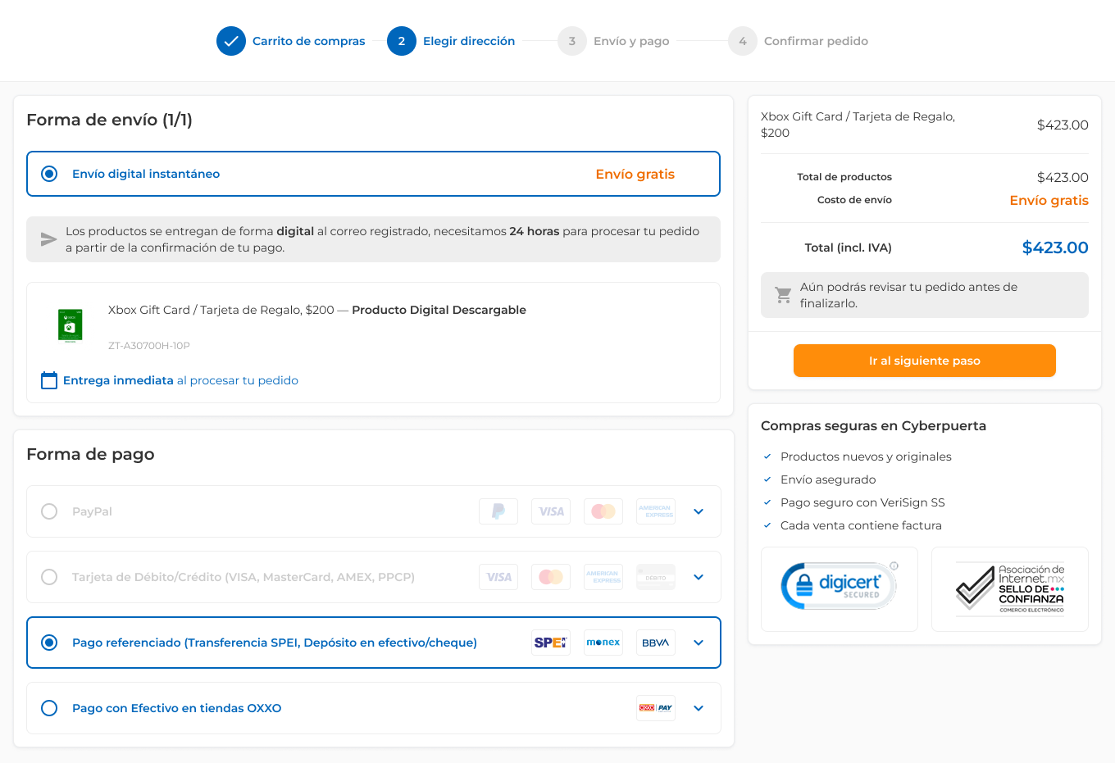Select Envío digital instantáneo shipping option
The height and width of the screenshot is (763, 1115).
point(49,174)
